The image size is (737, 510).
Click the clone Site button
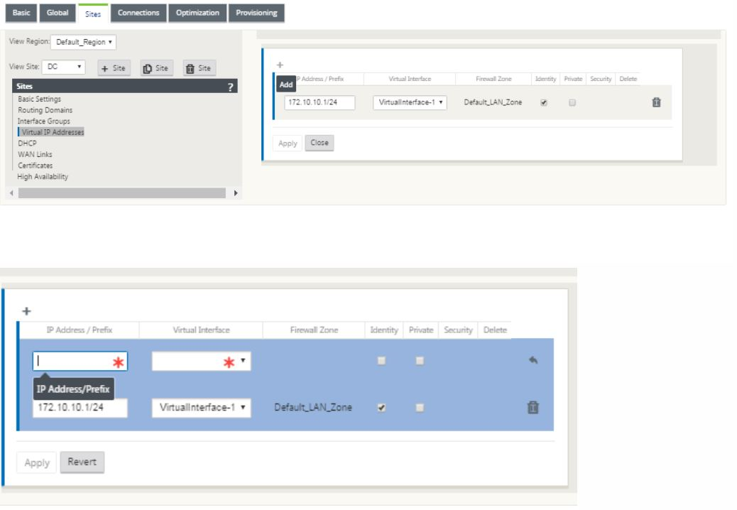(x=156, y=68)
